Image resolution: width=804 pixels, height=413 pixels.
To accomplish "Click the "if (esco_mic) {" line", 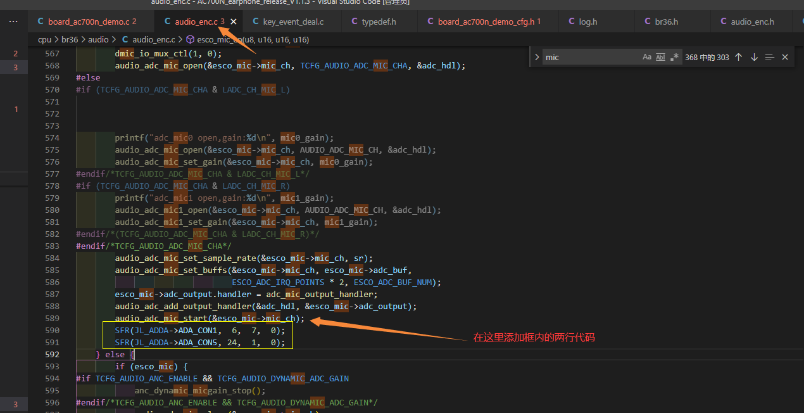I will (151, 366).
